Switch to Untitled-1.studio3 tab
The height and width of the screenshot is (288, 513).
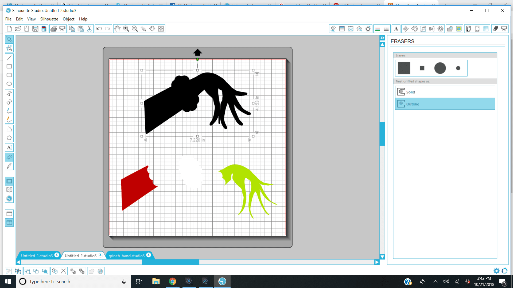(x=37, y=256)
